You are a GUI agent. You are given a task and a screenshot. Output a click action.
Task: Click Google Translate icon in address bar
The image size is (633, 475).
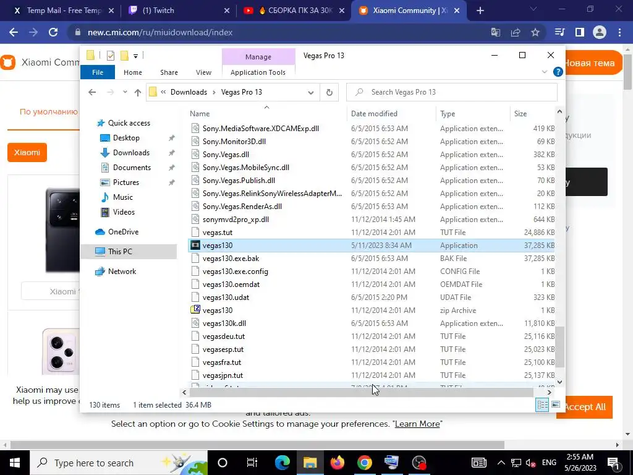(x=496, y=32)
